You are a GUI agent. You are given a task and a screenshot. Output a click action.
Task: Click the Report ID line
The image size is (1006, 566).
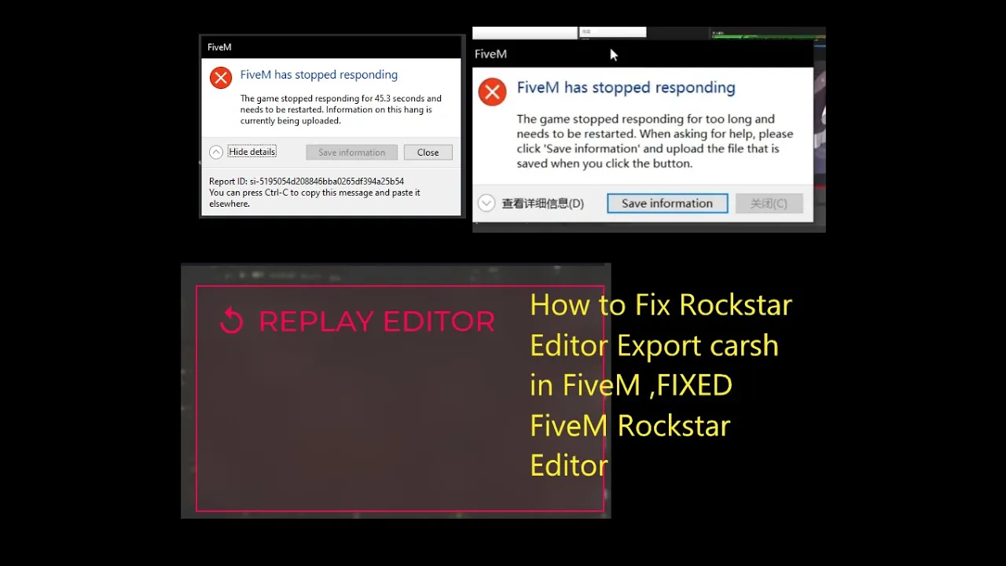307,182
